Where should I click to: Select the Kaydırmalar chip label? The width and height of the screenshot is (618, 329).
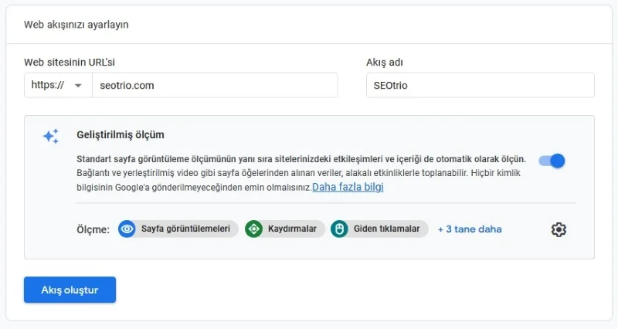point(291,229)
